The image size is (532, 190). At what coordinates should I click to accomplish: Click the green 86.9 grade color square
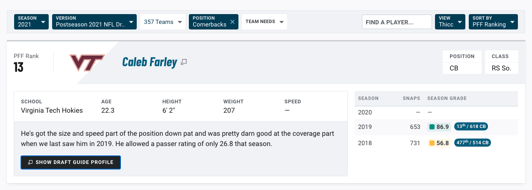coord(432,127)
